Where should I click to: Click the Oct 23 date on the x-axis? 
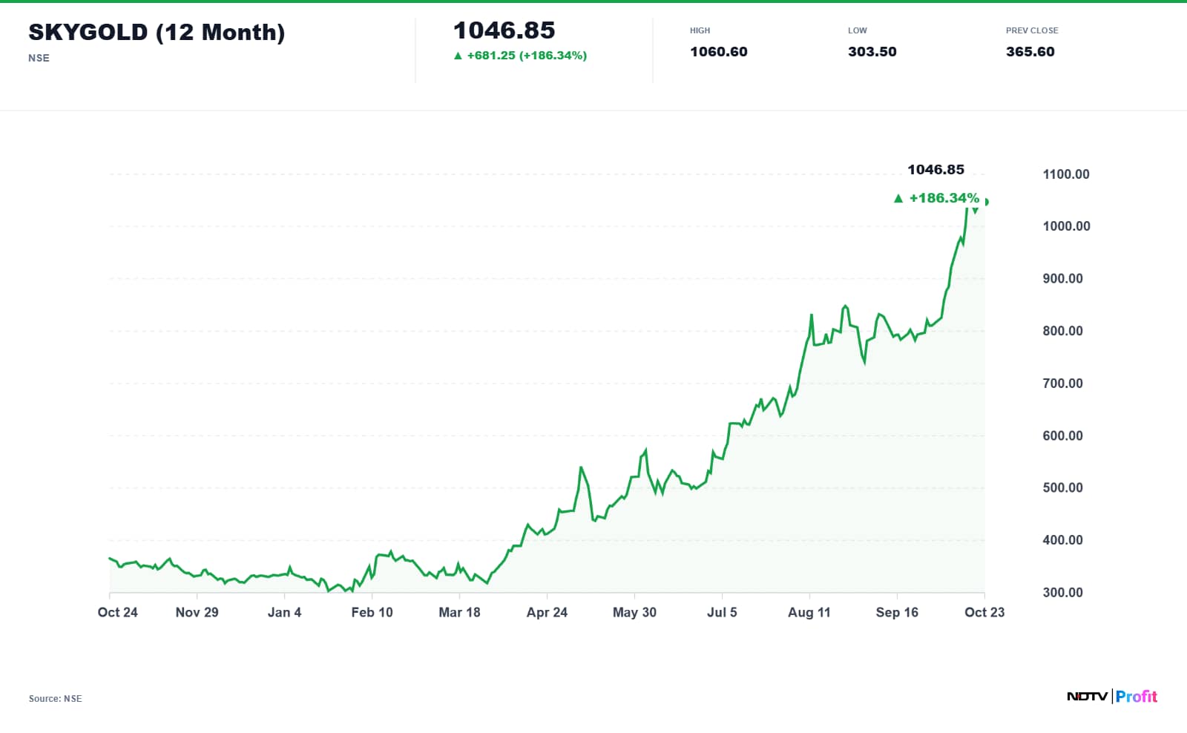click(984, 612)
